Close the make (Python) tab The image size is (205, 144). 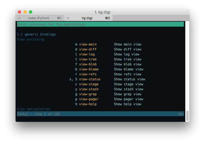coord(19,18)
